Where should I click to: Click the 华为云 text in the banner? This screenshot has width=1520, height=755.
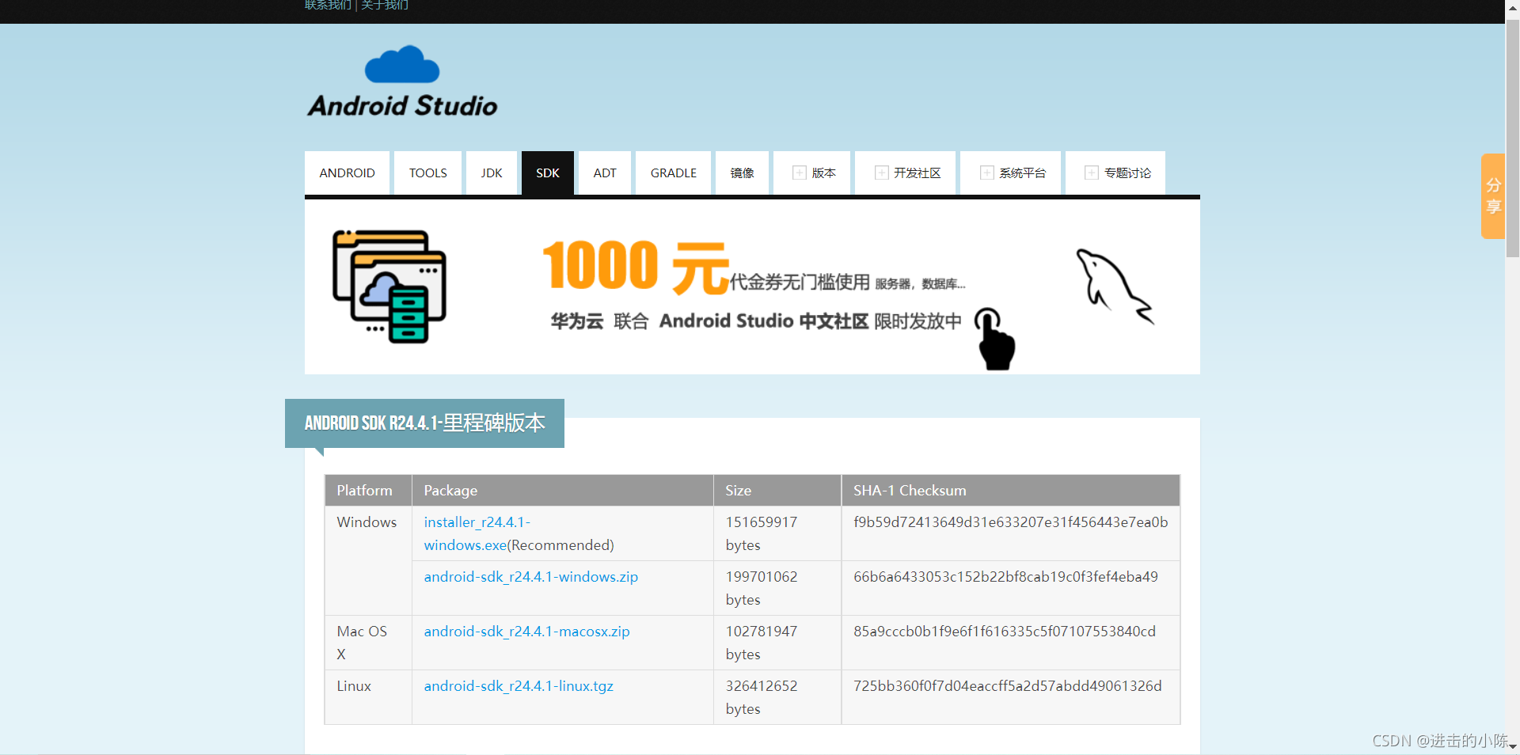[x=577, y=321]
